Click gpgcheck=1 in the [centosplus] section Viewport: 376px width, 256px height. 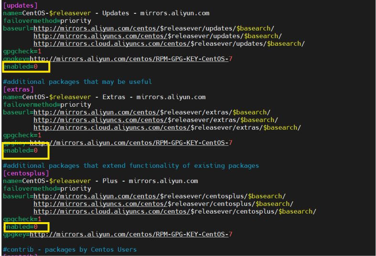22,219
